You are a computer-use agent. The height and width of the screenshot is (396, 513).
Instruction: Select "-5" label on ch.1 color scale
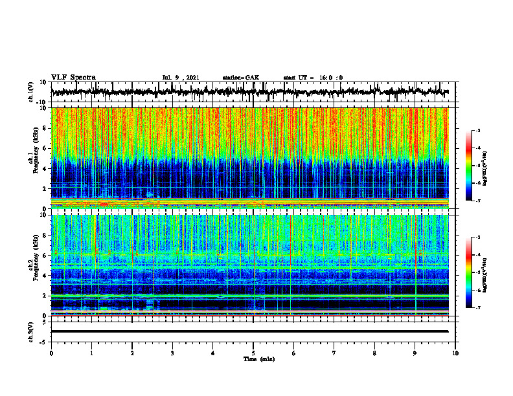478,166
